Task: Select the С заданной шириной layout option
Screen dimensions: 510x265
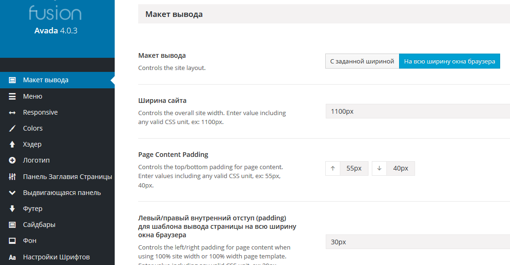Action: (x=362, y=62)
